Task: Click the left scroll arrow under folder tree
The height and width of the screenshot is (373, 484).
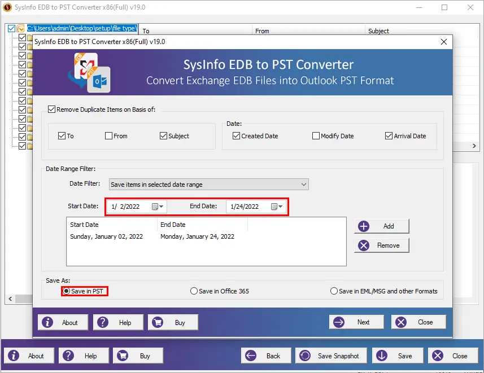Action: (x=10, y=299)
